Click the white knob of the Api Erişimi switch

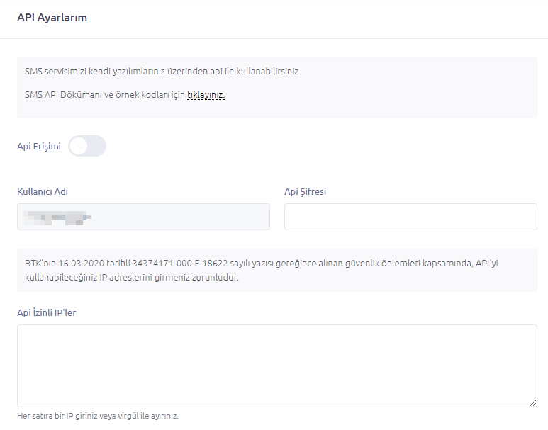[x=79, y=147]
